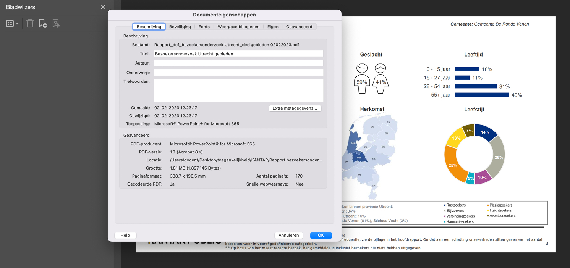This screenshot has width=570, height=268.
Task: Click Annuleren to cancel the dialog
Action: click(288, 235)
